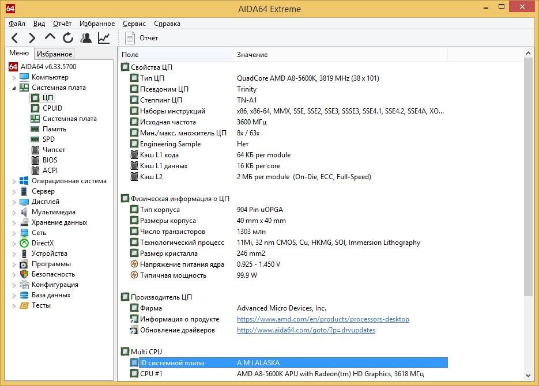Collapse the Системная плата tree node
This screenshot has height=386, width=539.
coord(14,88)
